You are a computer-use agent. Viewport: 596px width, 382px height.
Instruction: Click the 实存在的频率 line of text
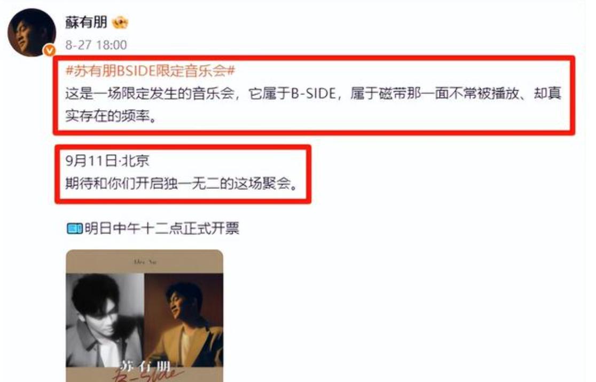pyautogui.click(x=111, y=116)
